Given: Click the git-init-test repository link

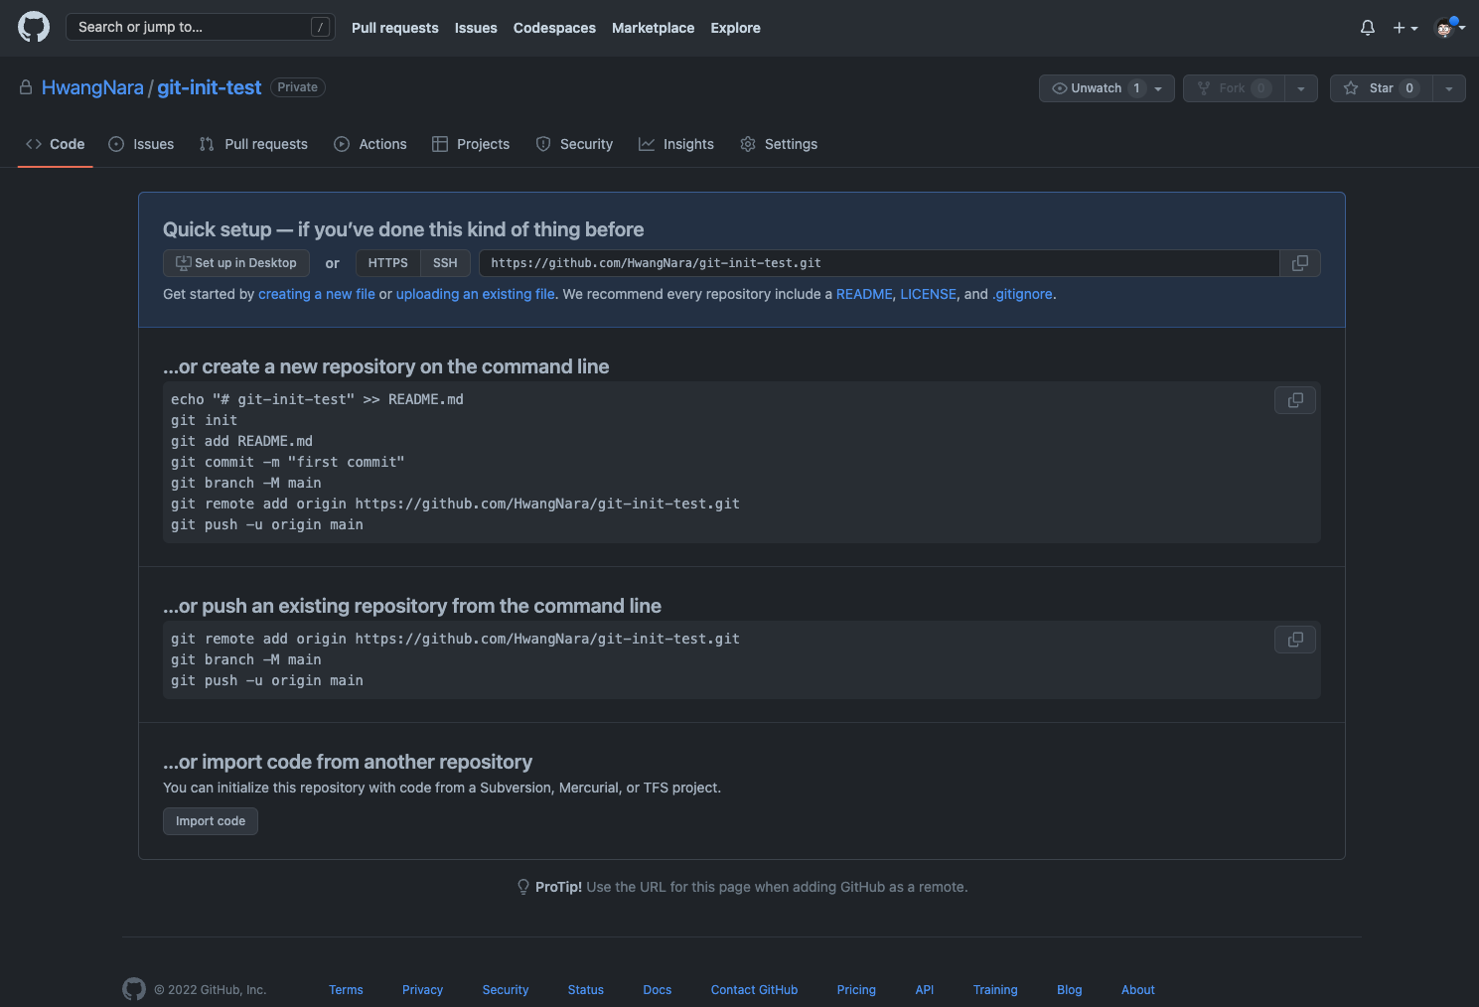Looking at the screenshot, I should (x=210, y=87).
